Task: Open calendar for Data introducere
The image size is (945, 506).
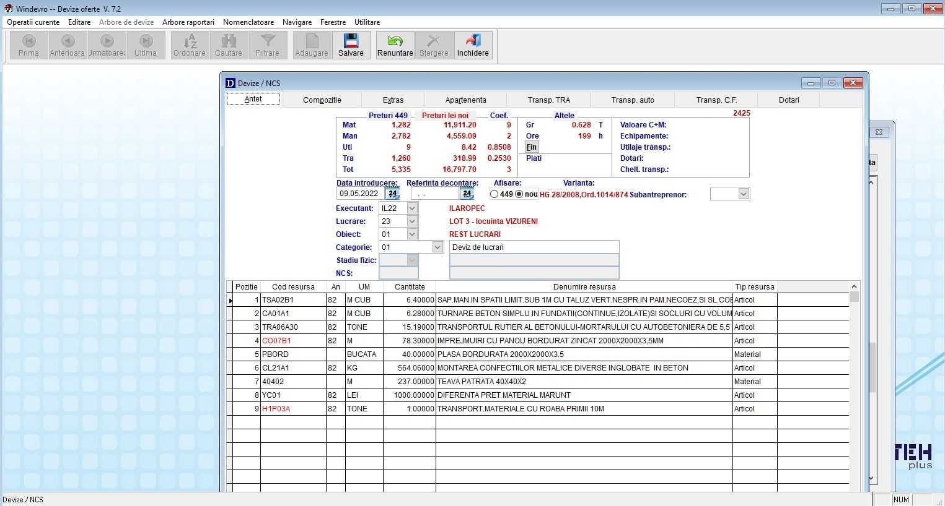Action: tap(392, 194)
